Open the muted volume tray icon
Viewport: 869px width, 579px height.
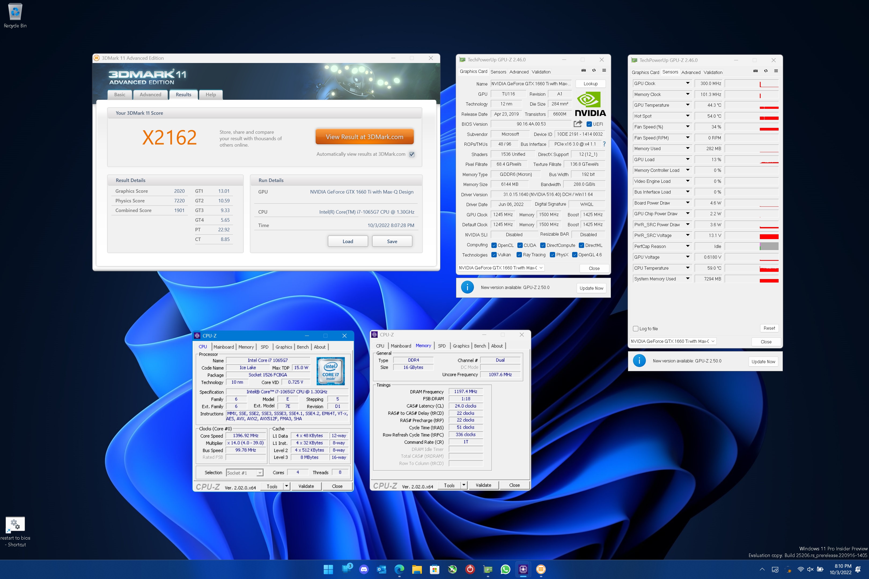[x=810, y=569]
